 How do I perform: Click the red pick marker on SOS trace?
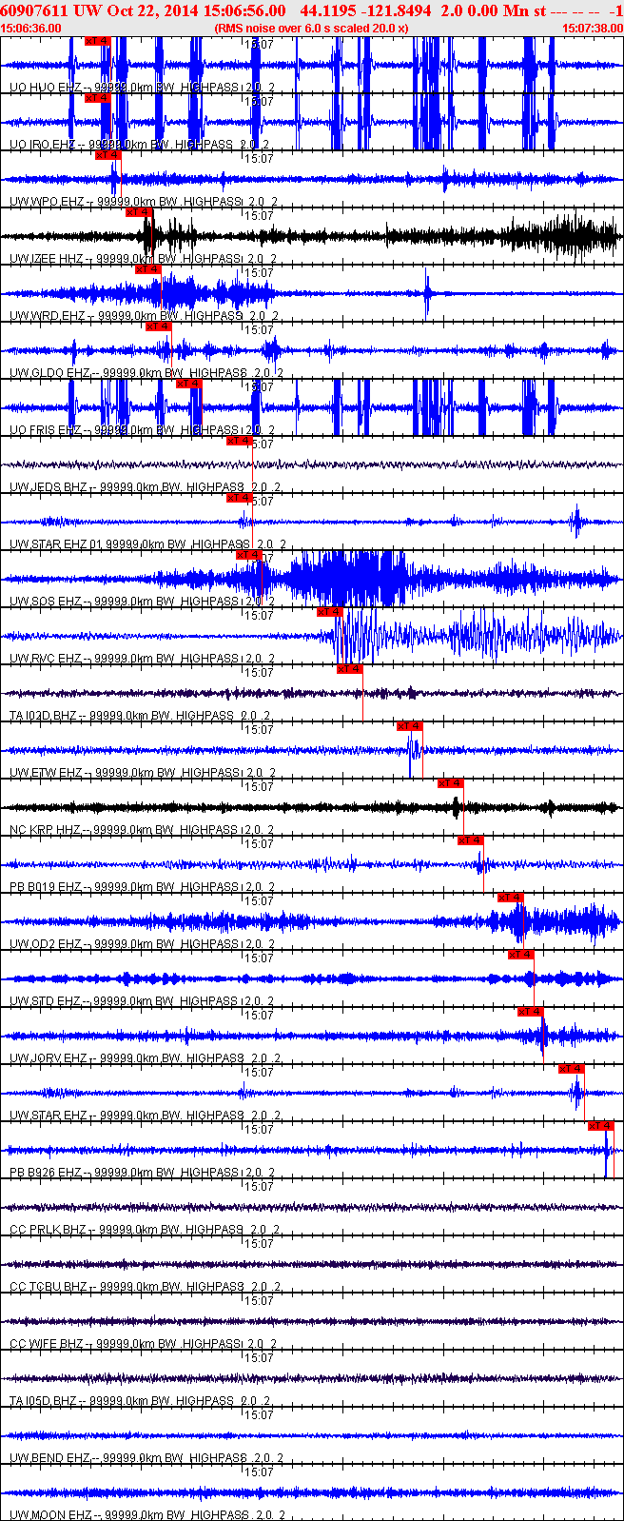[x=249, y=555]
